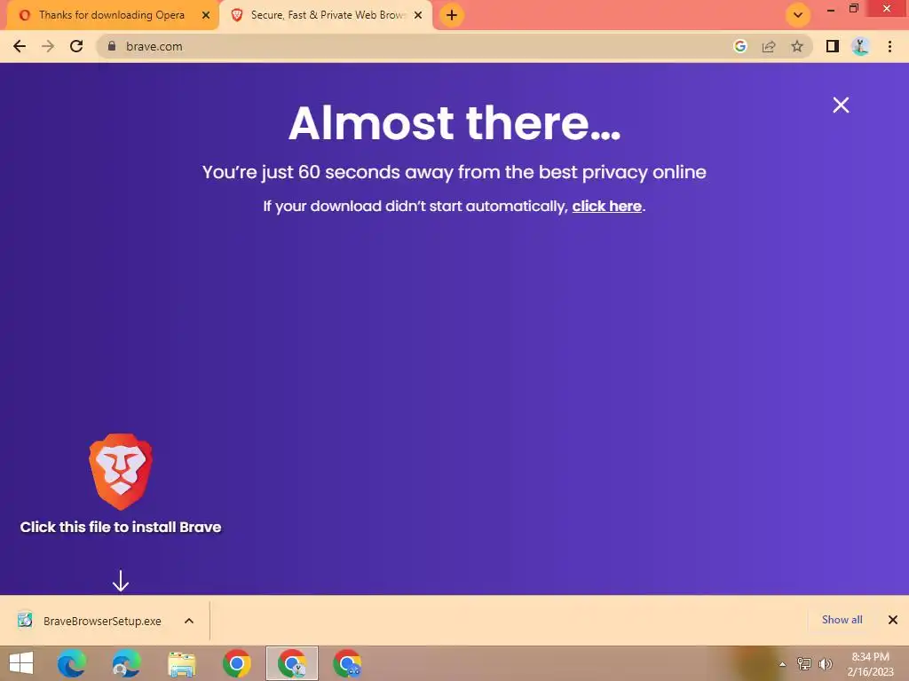
Task: Minimize the browser window
Action: (x=831, y=9)
